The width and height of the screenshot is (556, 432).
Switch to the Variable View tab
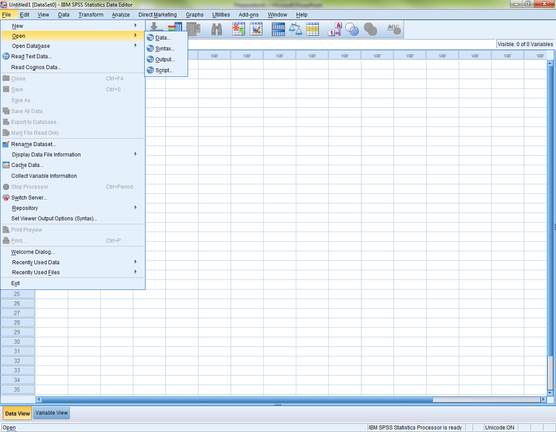pyautogui.click(x=52, y=413)
